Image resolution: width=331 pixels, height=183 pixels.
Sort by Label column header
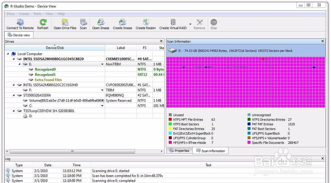[x=121, y=48]
